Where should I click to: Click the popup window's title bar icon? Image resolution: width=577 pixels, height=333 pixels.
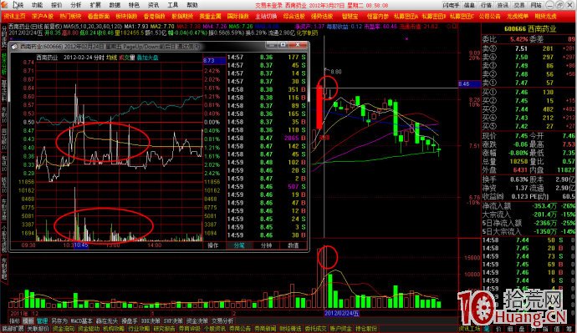pyautogui.click(x=14, y=47)
